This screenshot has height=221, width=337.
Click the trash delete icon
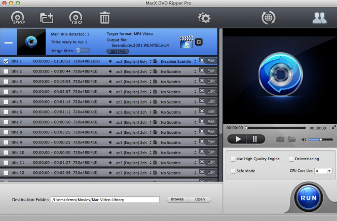pos(105,18)
